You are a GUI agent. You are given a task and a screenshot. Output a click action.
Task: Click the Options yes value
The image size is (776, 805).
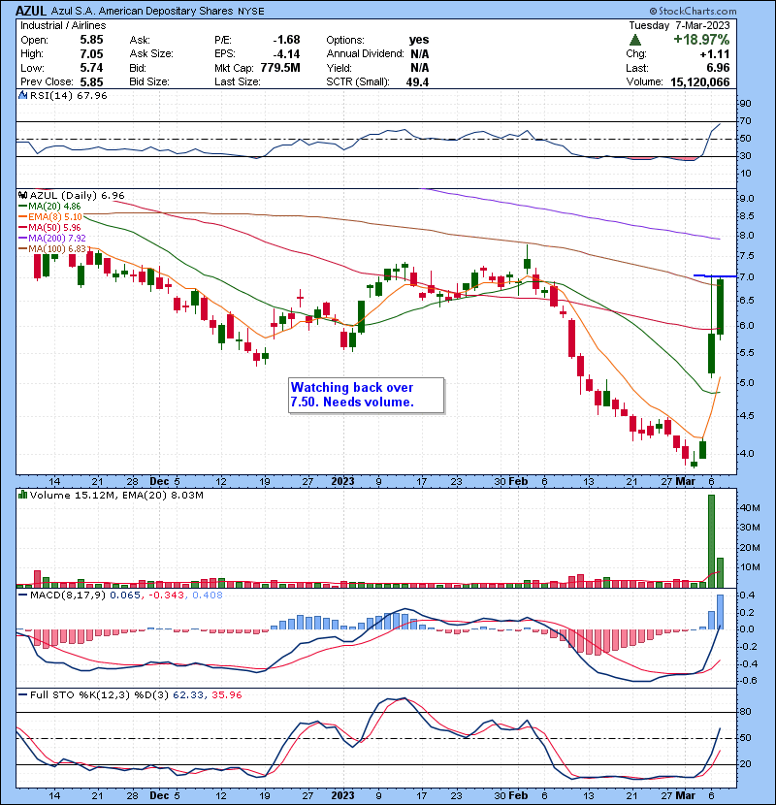(x=419, y=40)
